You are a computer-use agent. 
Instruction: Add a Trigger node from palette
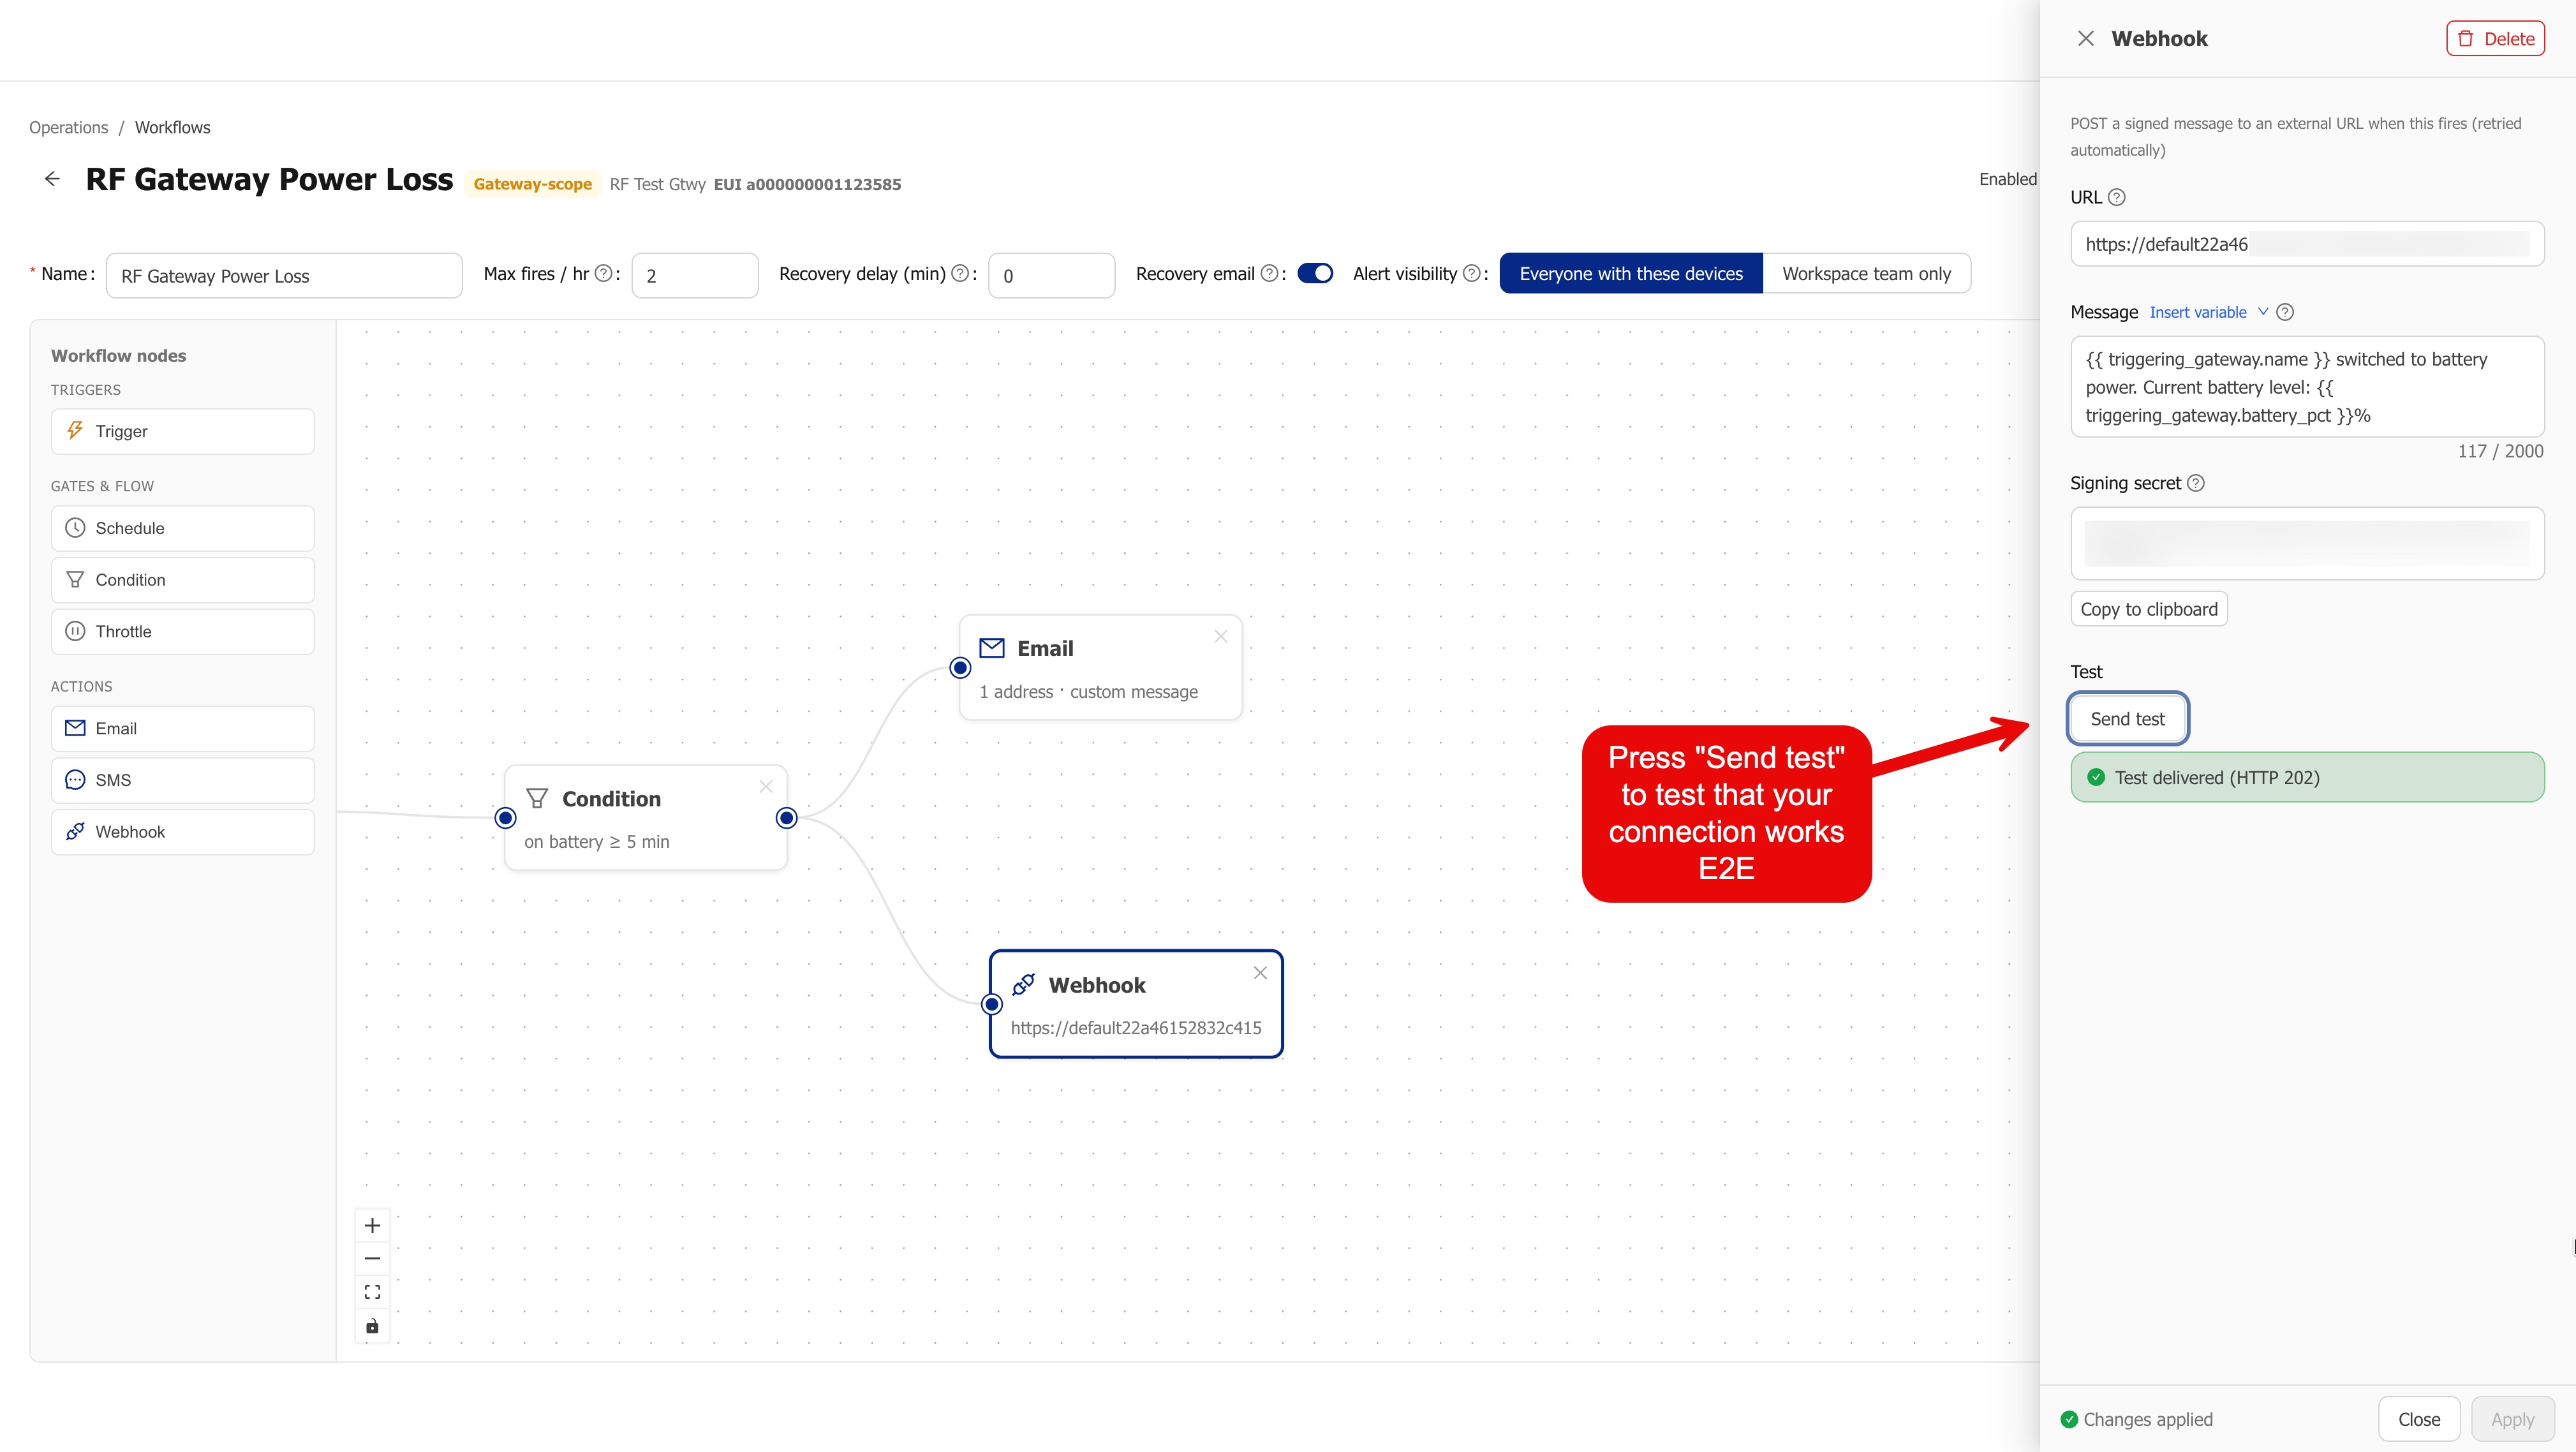pyautogui.click(x=183, y=432)
